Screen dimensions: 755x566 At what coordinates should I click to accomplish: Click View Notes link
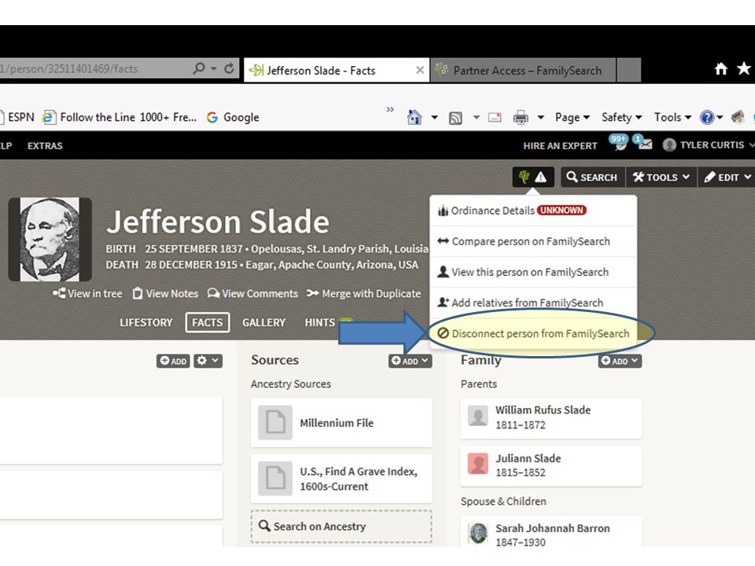(x=166, y=293)
